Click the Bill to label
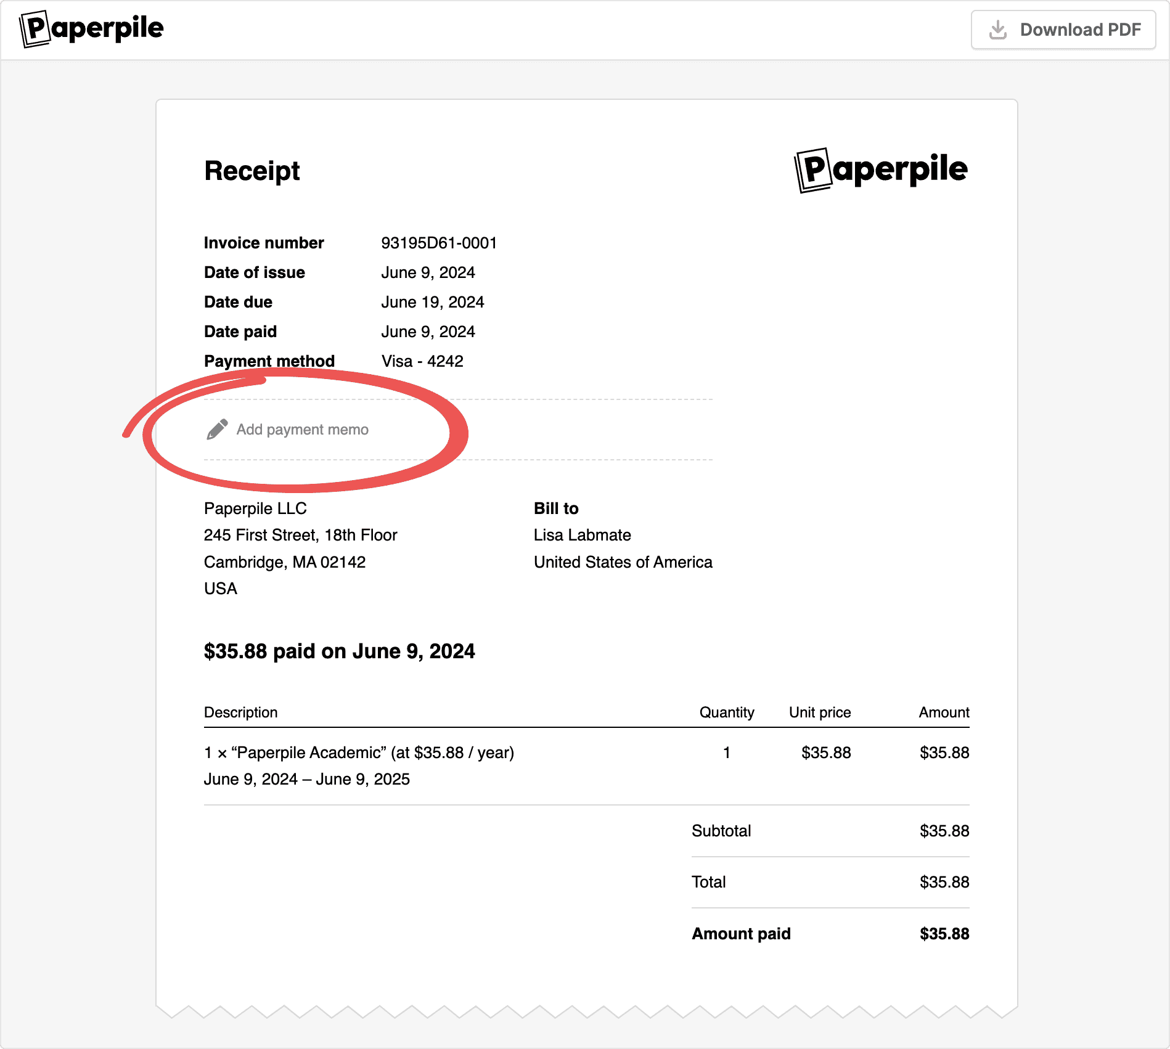This screenshot has height=1049, width=1170. pyautogui.click(x=556, y=508)
